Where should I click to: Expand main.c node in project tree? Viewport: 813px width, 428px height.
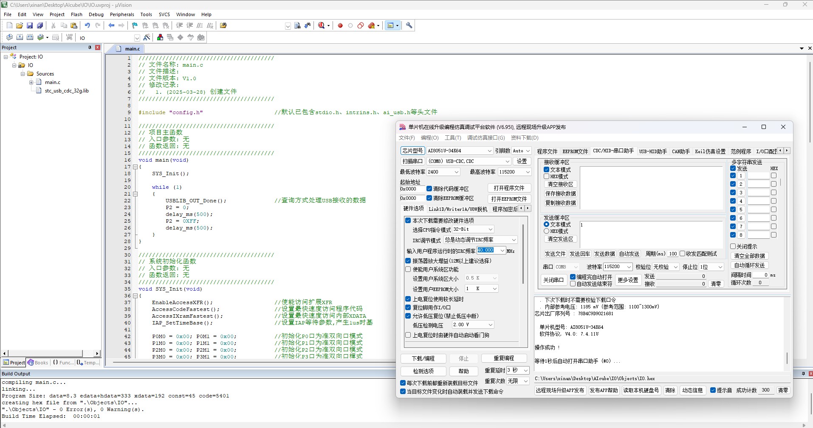(31, 82)
